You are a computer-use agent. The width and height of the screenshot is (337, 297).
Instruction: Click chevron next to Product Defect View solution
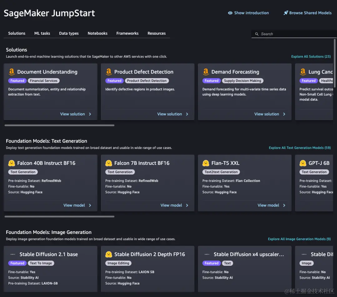187,114
